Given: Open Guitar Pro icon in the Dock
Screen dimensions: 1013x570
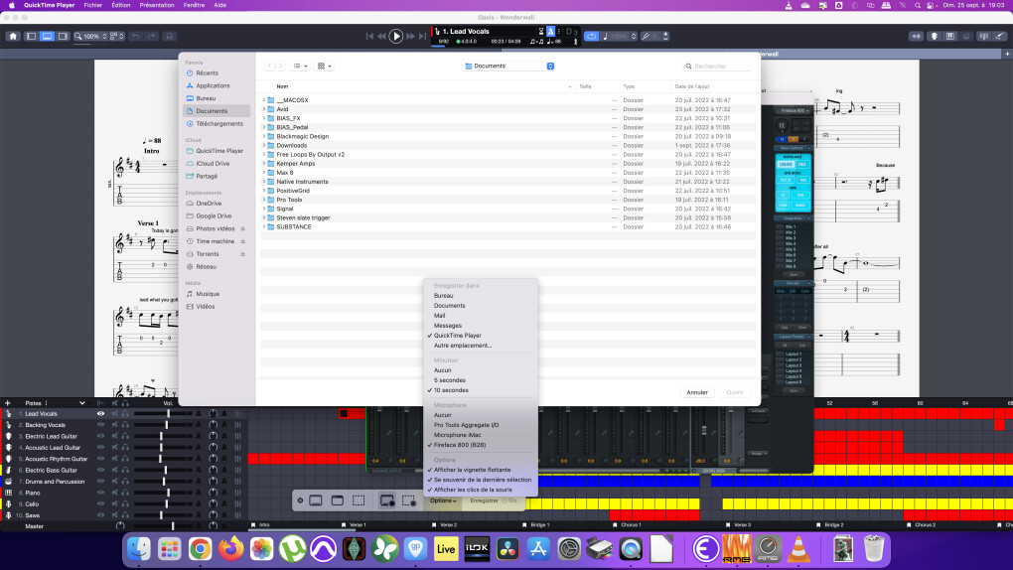Looking at the screenshot, I should coord(415,549).
